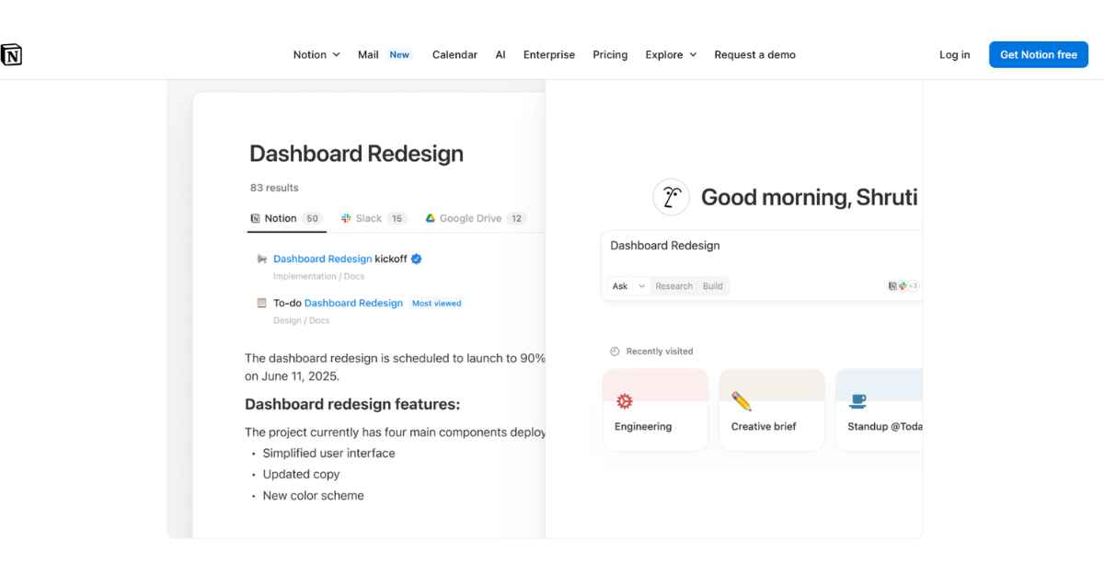Viewport: 1104px width, 577px height.
Task: Select the Notion results tab
Action: pyautogui.click(x=286, y=218)
